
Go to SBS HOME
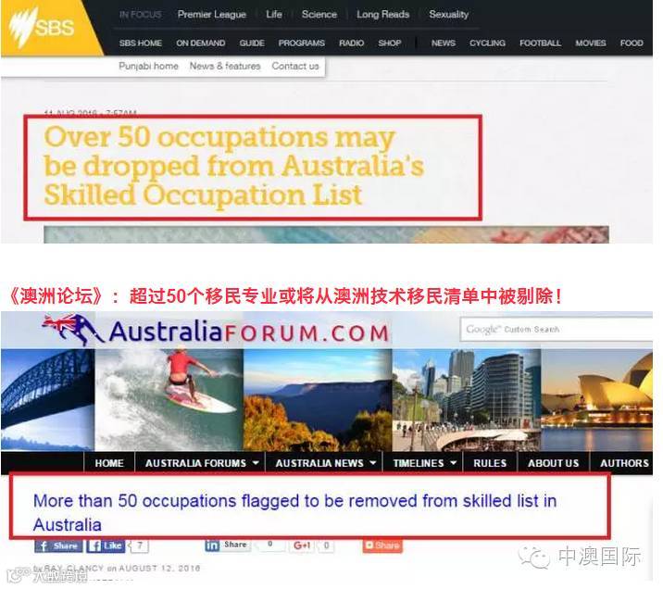tap(141, 44)
